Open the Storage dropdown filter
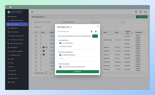155x95 pixels. tap(133, 22)
